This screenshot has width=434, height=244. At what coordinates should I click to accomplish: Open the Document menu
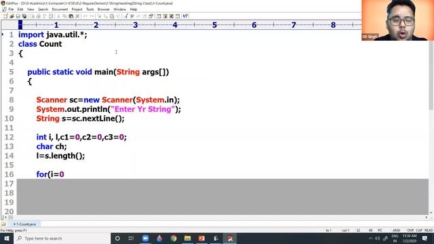coord(60,9)
